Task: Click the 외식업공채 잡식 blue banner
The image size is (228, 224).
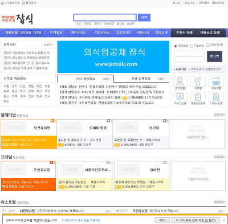Action: (113, 57)
